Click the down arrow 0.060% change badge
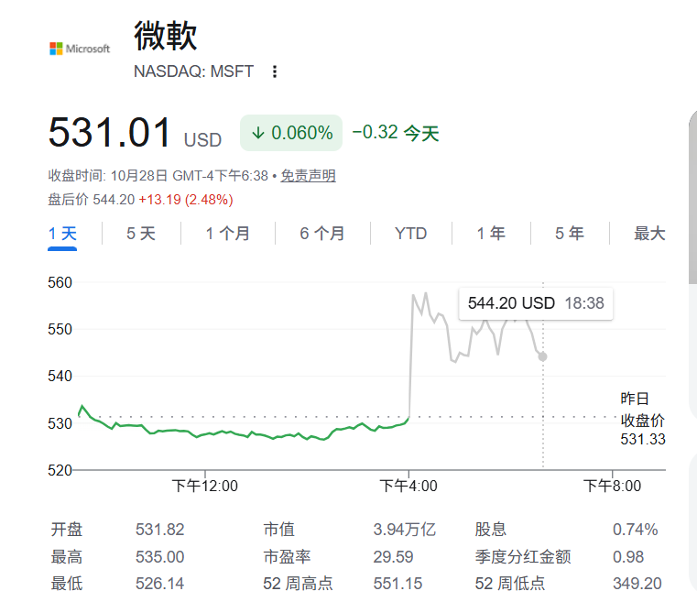 click(291, 133)
